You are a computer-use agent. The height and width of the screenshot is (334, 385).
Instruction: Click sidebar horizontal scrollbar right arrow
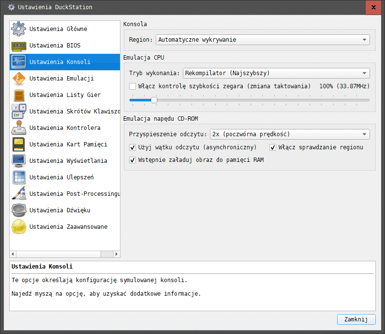pos(117,254)
